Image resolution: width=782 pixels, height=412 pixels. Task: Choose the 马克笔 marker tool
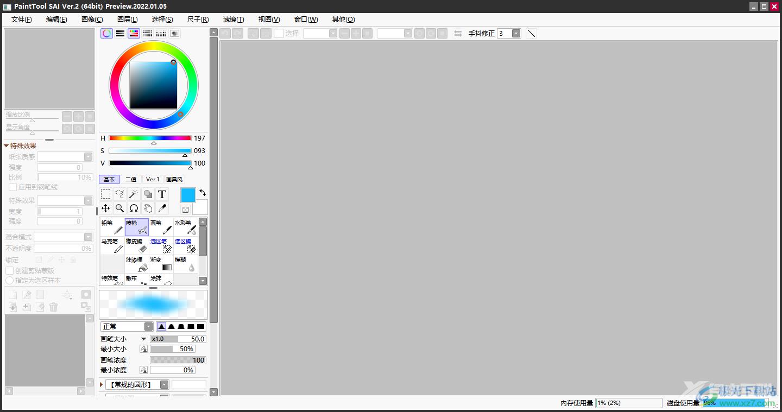(112, 245)
